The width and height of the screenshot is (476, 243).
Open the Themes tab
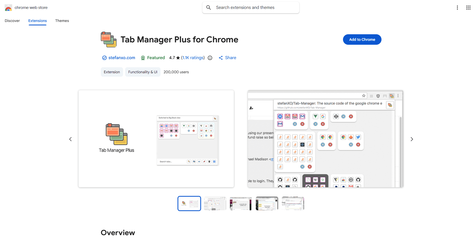click(62, 21)
